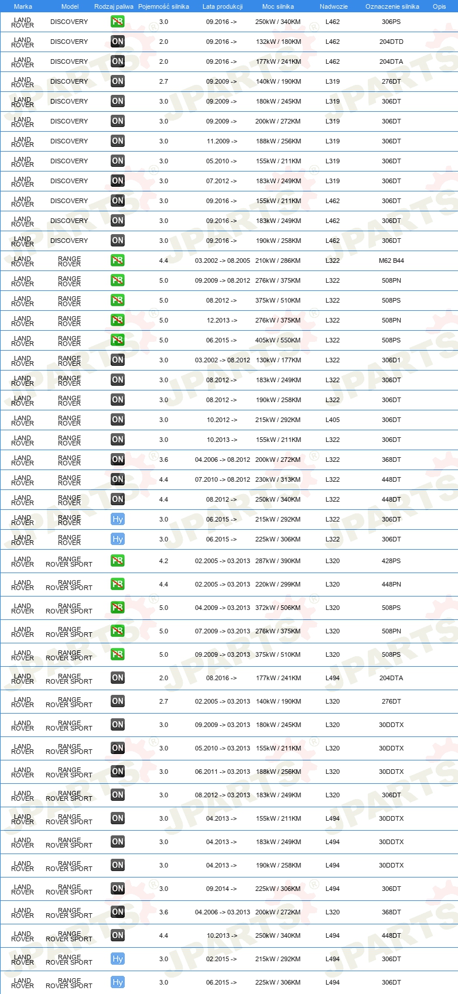Click diesel icon in 04.2006 -> 03.2013 row
Viewport: 458px width, 994px height.
pyautogui.click(x=118, y=912)
